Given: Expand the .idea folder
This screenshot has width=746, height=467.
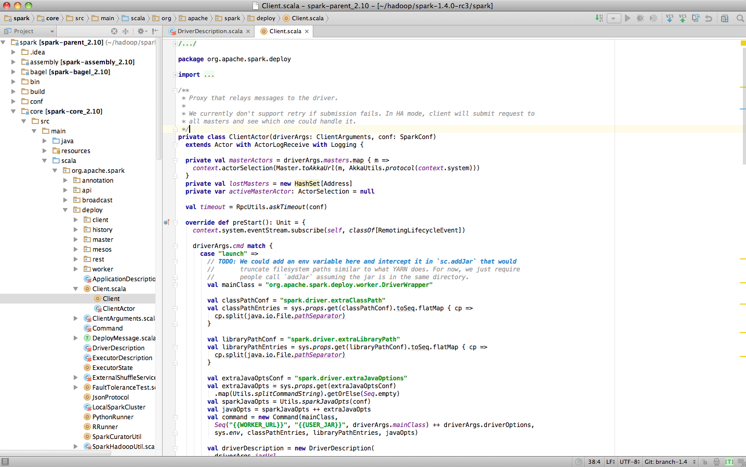Looking at the screenshot, I should (14, 52).
